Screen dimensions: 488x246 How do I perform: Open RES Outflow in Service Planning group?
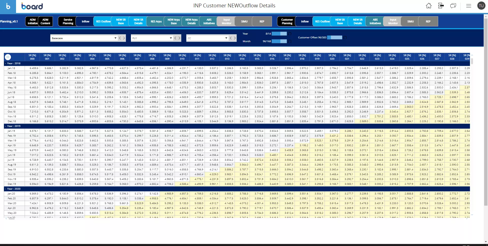103,21
